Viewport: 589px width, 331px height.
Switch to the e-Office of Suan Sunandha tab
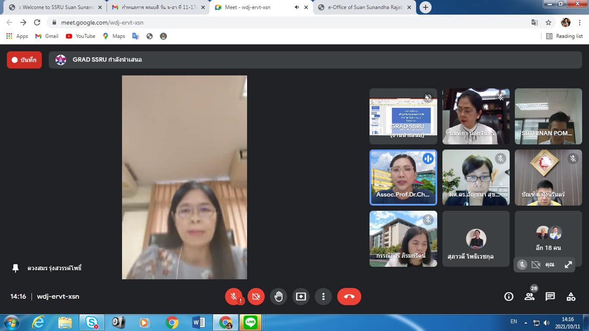(364, 7)
